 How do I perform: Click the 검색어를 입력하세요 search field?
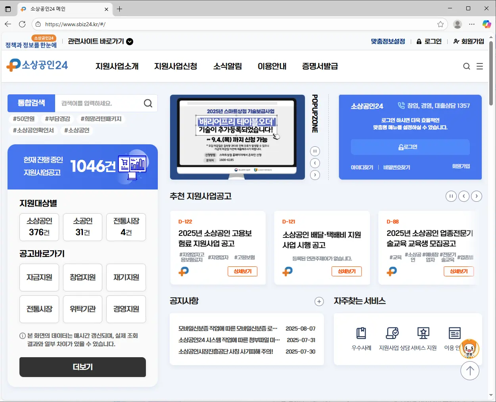click(99, 103)
